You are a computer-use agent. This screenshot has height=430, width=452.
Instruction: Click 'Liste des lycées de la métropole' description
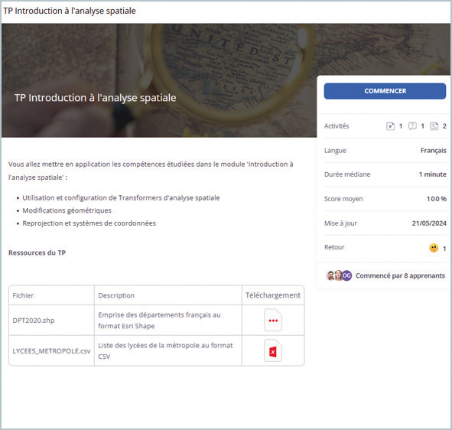coord(165,350)
